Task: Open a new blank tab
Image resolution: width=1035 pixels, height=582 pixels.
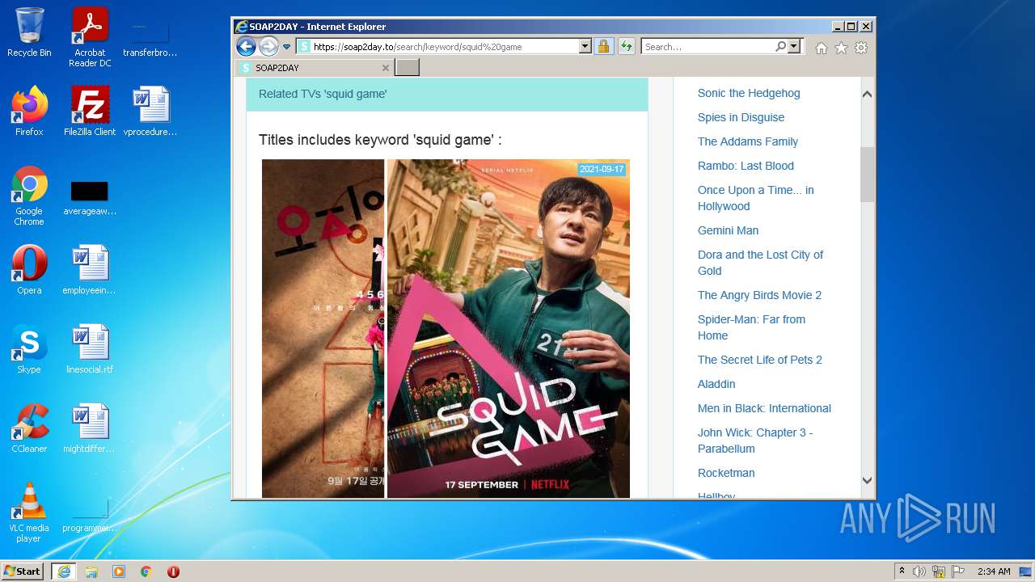Action: click(x=407, y=67)
